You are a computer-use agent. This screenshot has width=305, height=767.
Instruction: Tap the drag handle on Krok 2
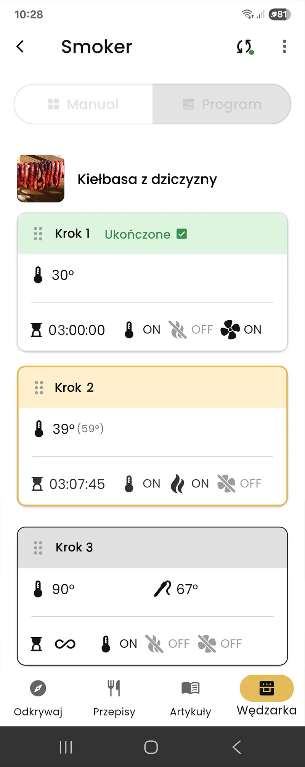pyautogui.click(x=38, y=387)
